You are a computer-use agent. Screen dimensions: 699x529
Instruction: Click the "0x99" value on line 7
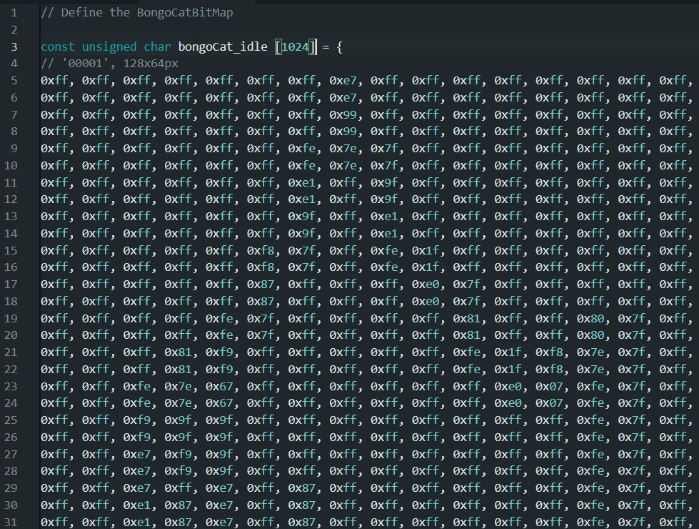tap(343, 114)
